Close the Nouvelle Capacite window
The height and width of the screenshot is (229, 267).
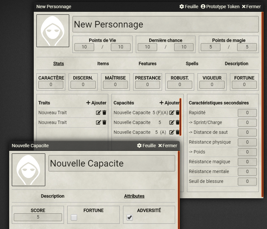pos(168,146)
